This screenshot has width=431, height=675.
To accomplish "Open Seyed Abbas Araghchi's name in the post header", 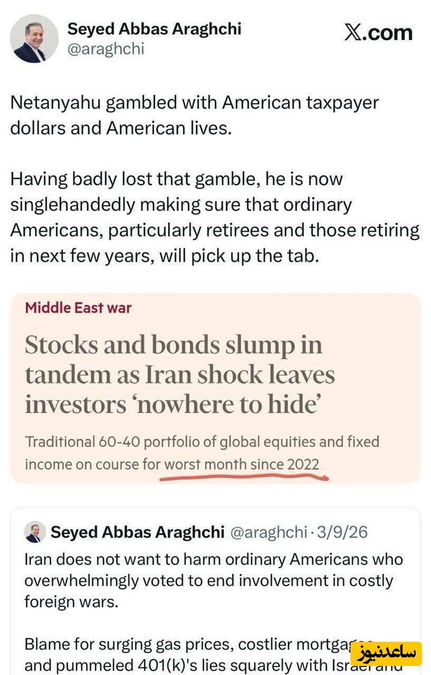I will coord(154,29).
